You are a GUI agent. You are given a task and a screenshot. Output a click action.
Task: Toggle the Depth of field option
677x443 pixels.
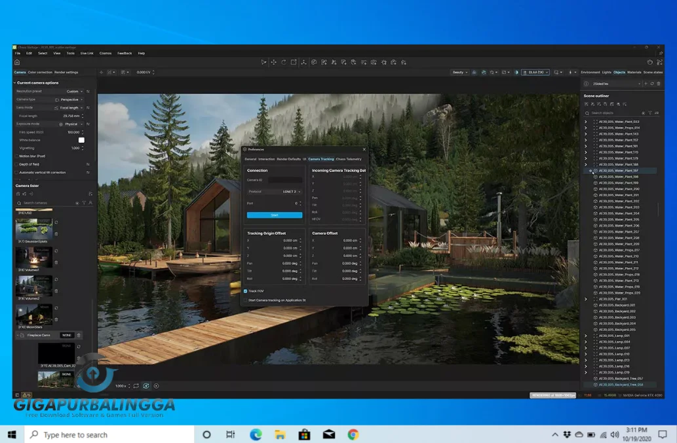point(16,164)
